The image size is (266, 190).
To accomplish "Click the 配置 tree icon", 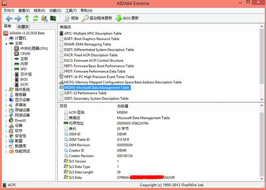I will coord(11,141).
